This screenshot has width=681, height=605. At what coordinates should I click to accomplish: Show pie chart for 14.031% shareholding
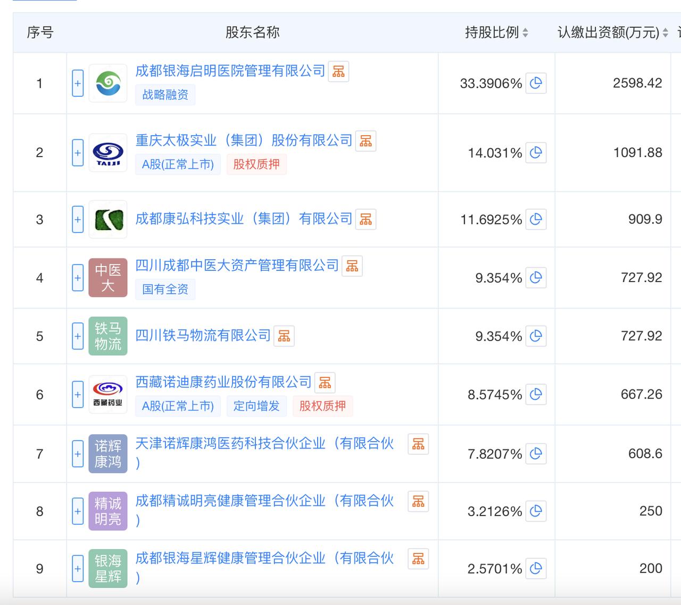536,153
